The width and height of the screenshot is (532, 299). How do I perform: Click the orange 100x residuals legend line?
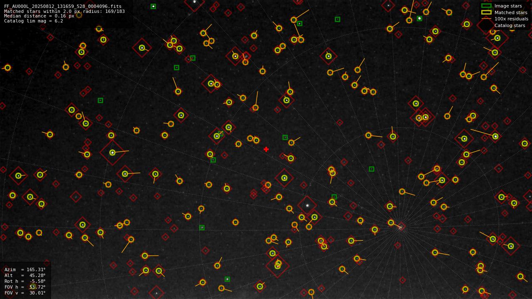[486, 19]
